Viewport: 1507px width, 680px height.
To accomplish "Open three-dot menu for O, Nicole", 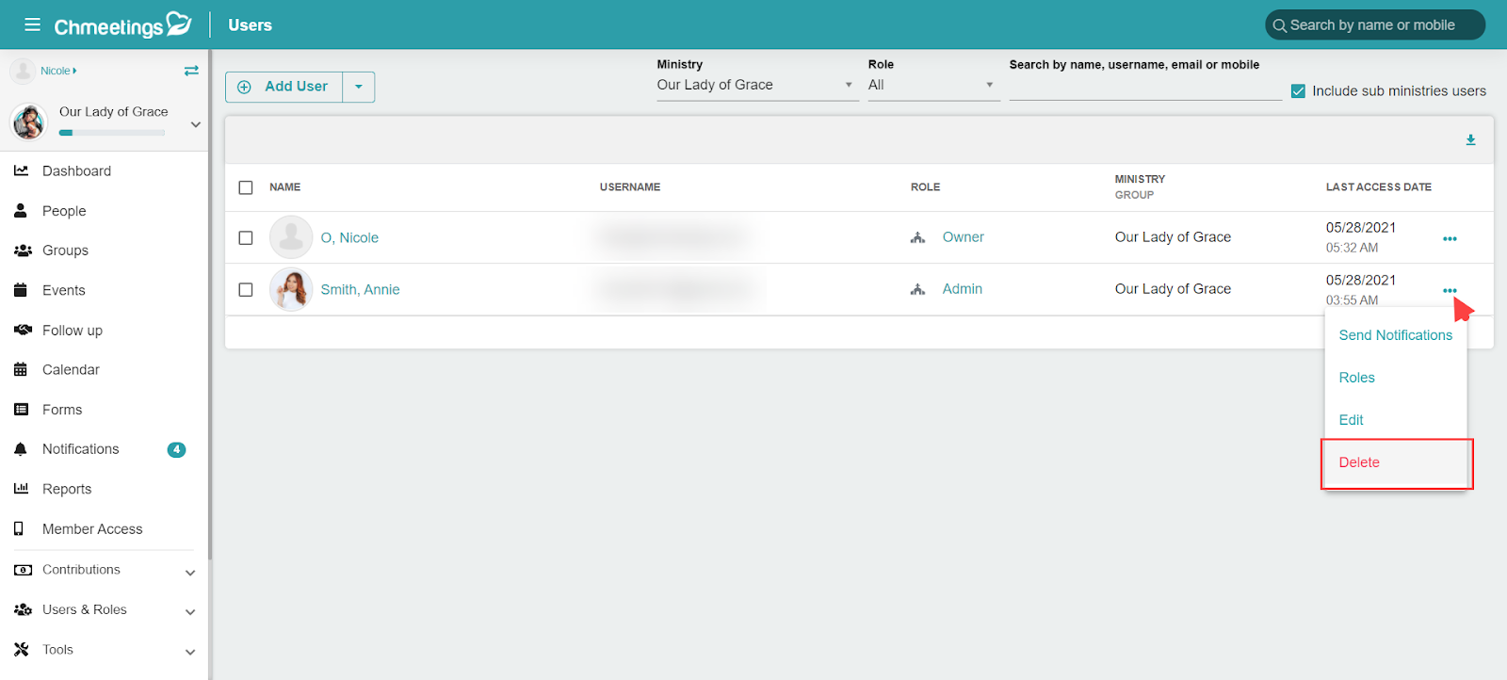I will [x=1450, y=238].
